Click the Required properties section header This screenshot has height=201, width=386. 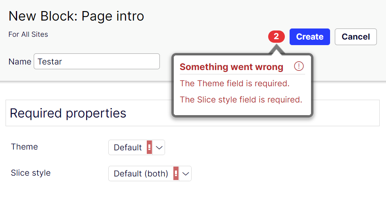[x=68, y=113]
